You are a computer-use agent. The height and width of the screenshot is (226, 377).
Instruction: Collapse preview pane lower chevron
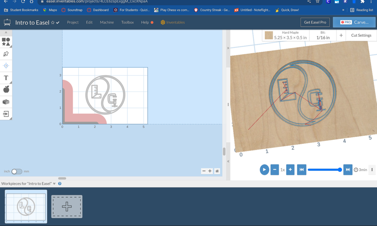pos(228,161)
